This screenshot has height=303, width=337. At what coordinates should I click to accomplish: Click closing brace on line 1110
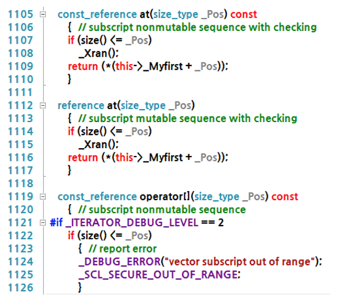(x=69, y=80)
